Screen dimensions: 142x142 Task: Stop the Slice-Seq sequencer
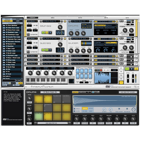[x=50, y=50]
